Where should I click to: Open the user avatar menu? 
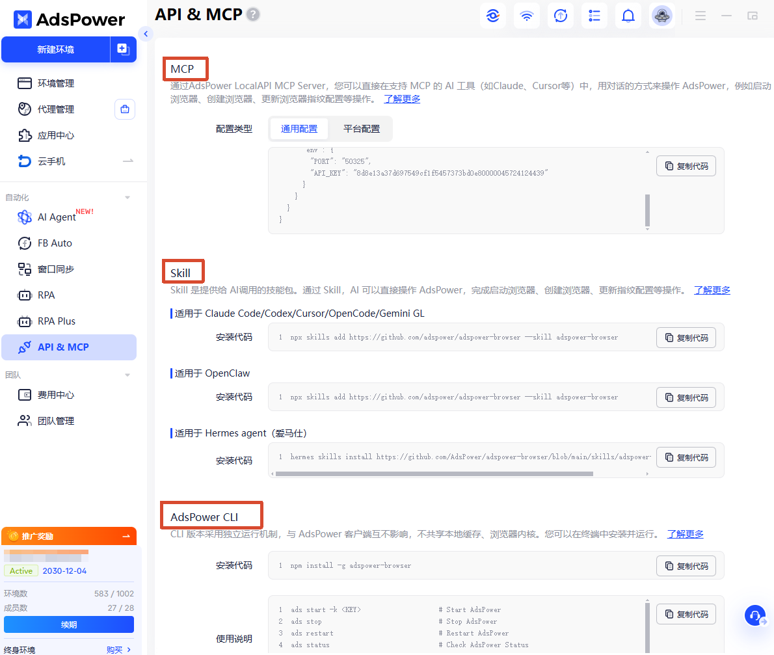(x=662, y=16)
